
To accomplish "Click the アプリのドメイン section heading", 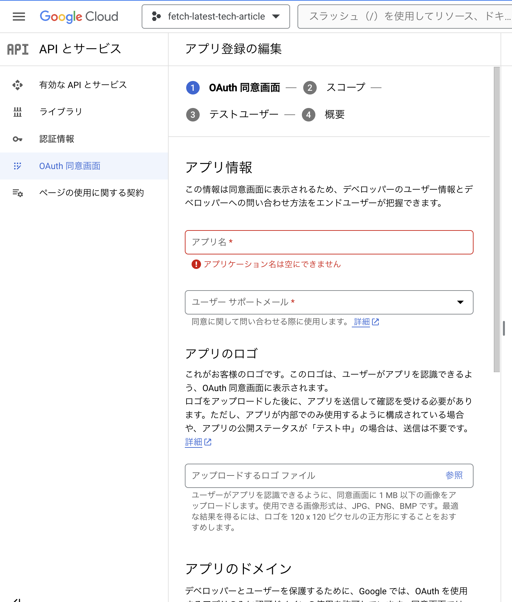I will click(x=238, y=569).
